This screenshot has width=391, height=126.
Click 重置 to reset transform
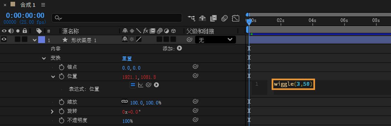127,59
